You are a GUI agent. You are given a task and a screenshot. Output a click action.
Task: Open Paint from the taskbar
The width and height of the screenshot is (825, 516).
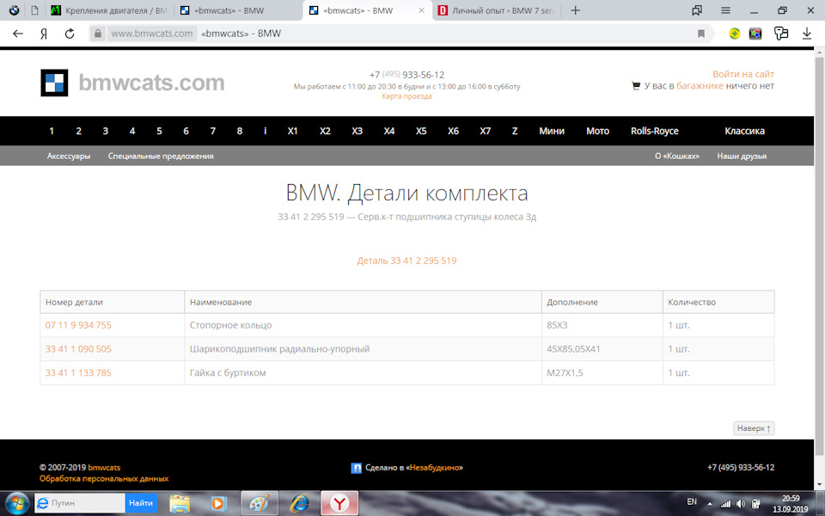point(259,503)
